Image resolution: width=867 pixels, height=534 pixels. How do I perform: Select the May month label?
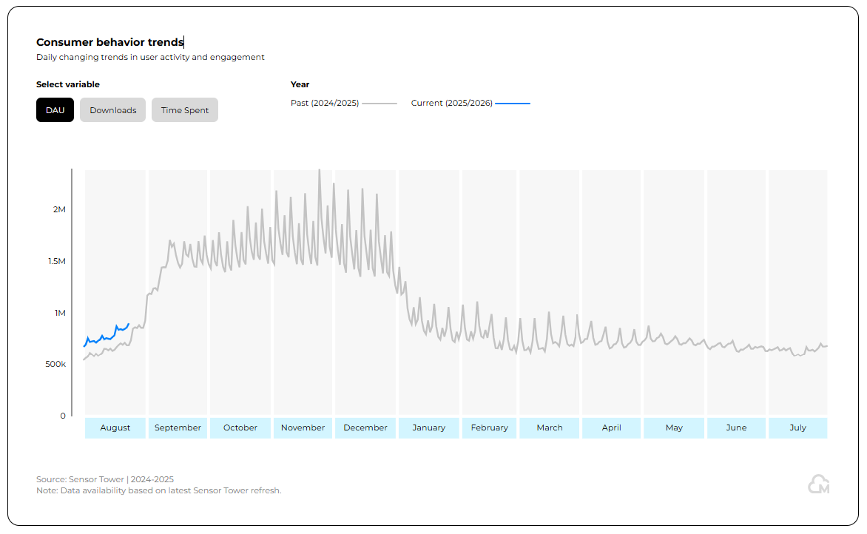(674, 427)
